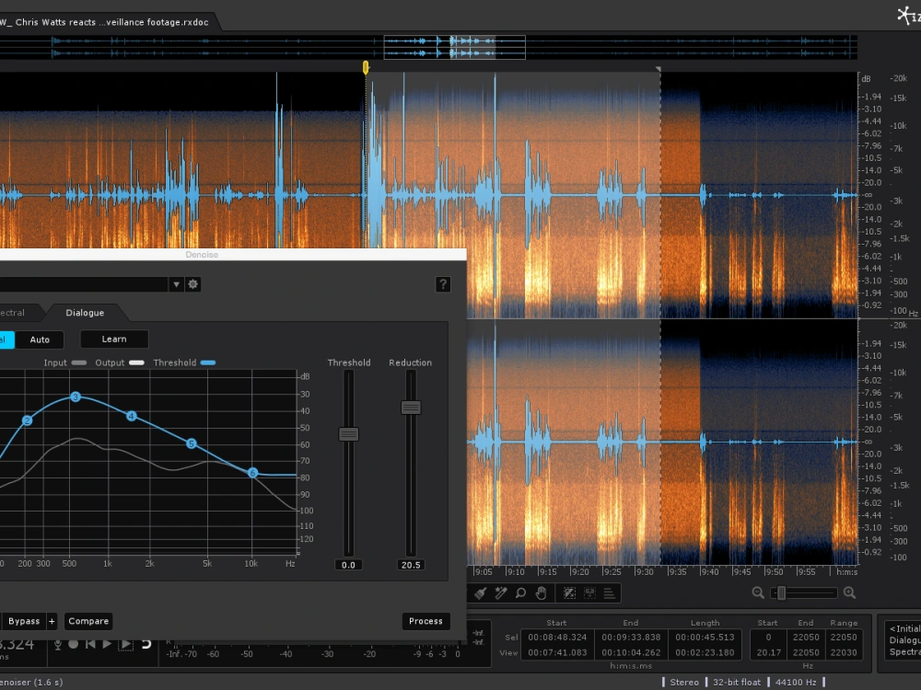The width and height of the screenshot is (921, 690).
Task: Click the rewind to start button
Action: click(x=90, y=644)
